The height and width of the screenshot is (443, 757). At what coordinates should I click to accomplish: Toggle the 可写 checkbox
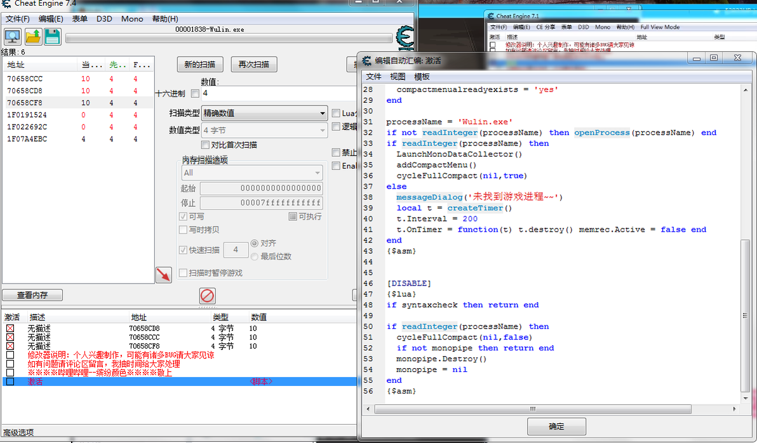click(183, 216)
